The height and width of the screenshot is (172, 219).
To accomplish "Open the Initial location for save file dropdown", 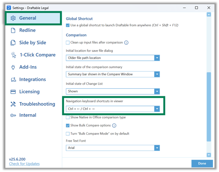I will [113, 58].
